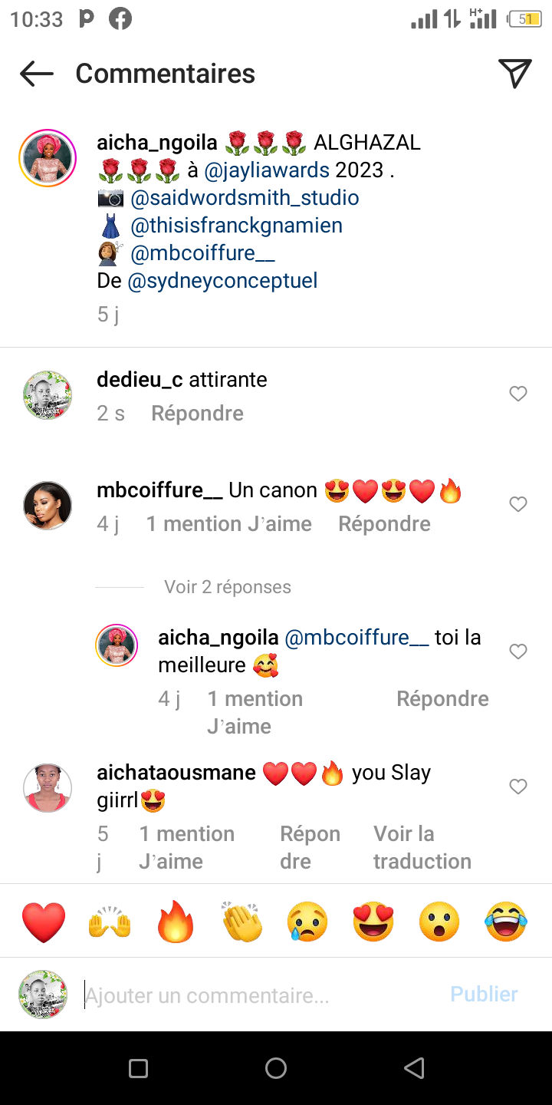Like mbcoiffure__'s 'Un canon' comment

point(518,504)
